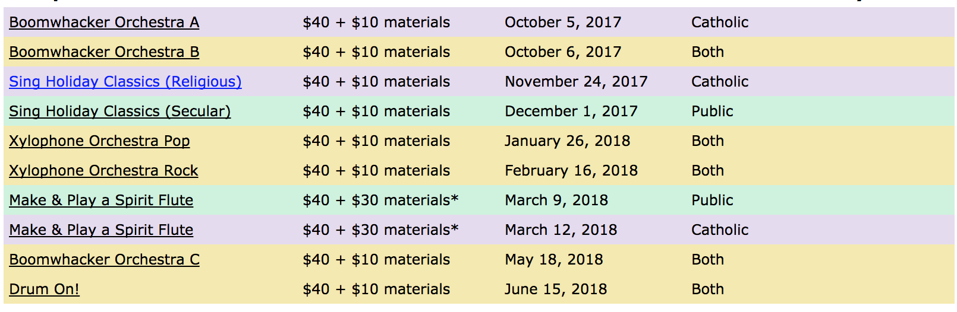Open Xylophone Orchestra Rock link
This screenshot has width=957, height=312.
coord(103,171)
